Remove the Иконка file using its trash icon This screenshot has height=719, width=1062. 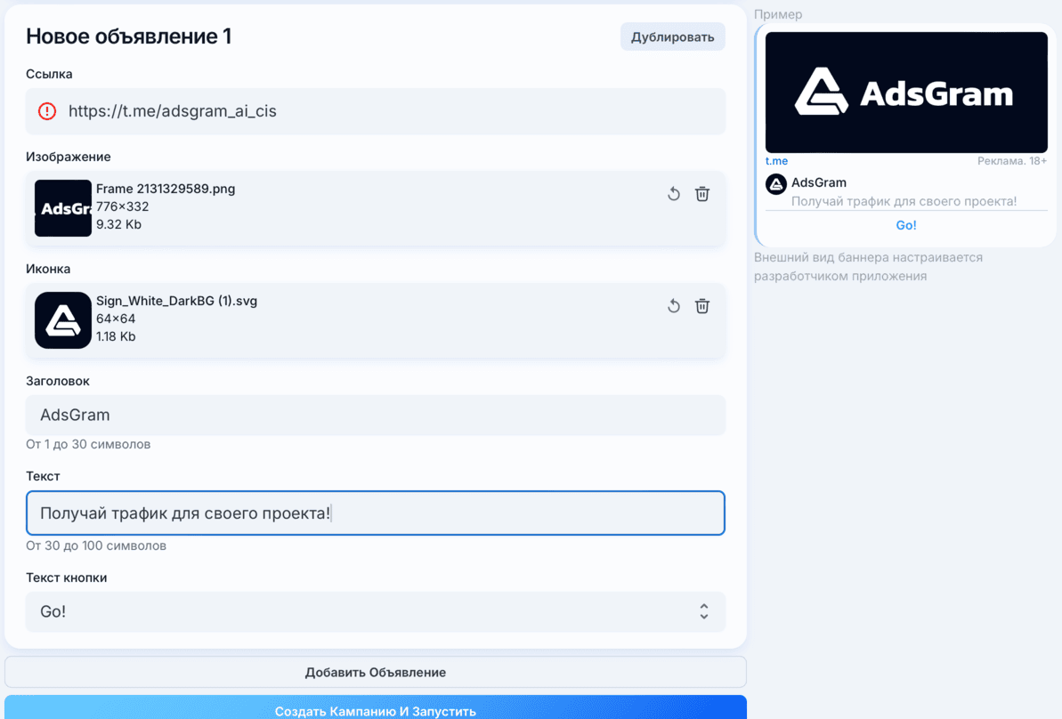tap(702, 305)
